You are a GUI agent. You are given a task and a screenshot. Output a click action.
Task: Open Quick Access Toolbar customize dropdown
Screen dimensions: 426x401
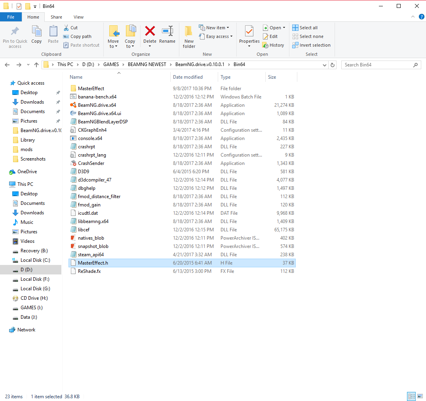[x=35, y=6]
